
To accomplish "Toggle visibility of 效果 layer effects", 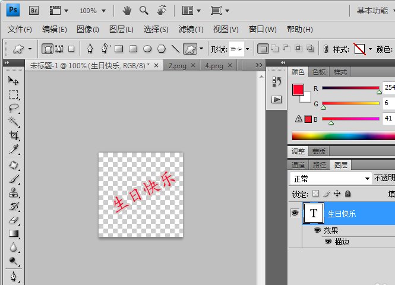I will pyautogui.click(x=317, y=230).
